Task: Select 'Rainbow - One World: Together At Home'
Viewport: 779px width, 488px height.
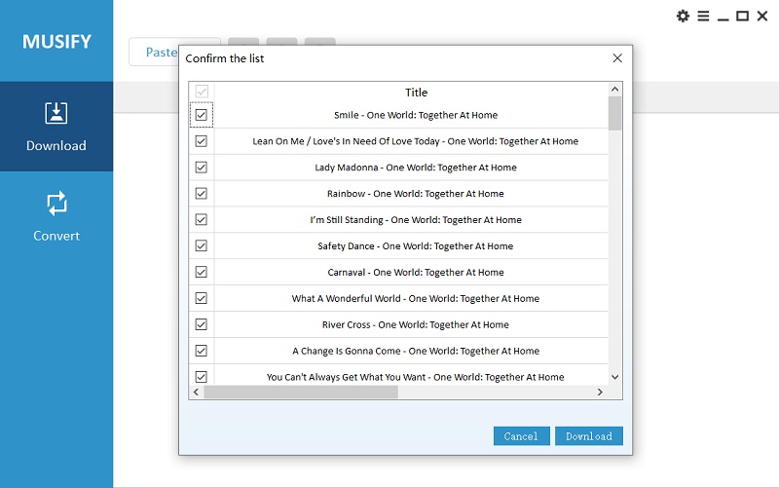Action: (x=416, y=194)
